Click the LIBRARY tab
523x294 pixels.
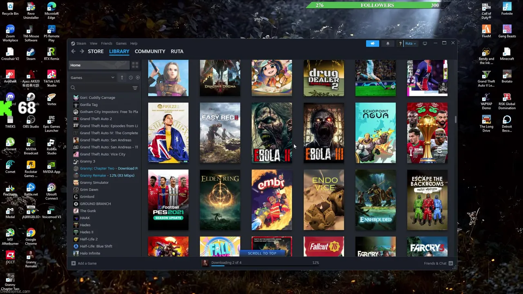tap(119, 51)
